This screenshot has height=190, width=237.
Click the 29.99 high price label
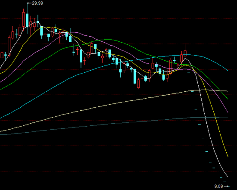click(x=37, y=3)
